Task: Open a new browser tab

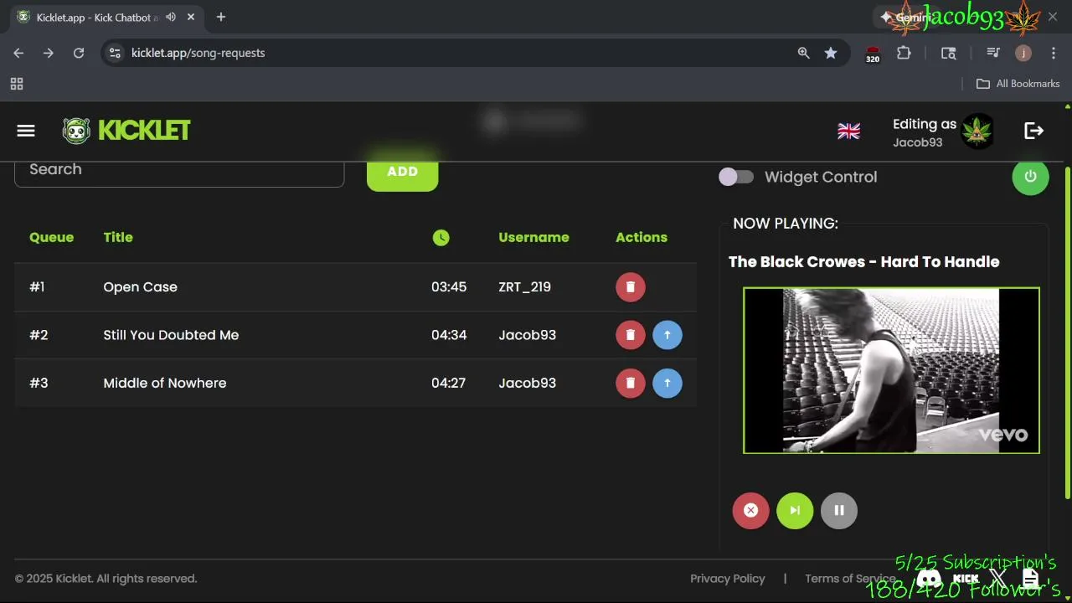Action: (x=221, y=17)
